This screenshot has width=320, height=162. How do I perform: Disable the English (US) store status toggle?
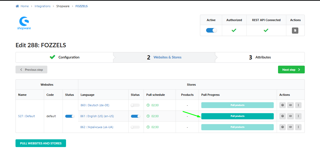[136, 116]
